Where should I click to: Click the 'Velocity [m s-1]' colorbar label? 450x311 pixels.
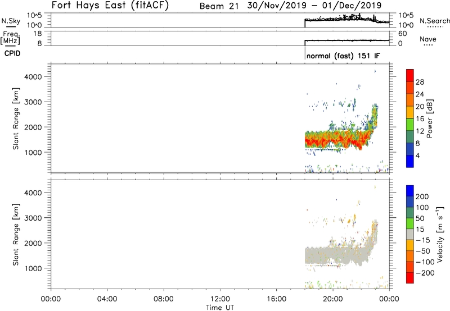coord(440,234)
